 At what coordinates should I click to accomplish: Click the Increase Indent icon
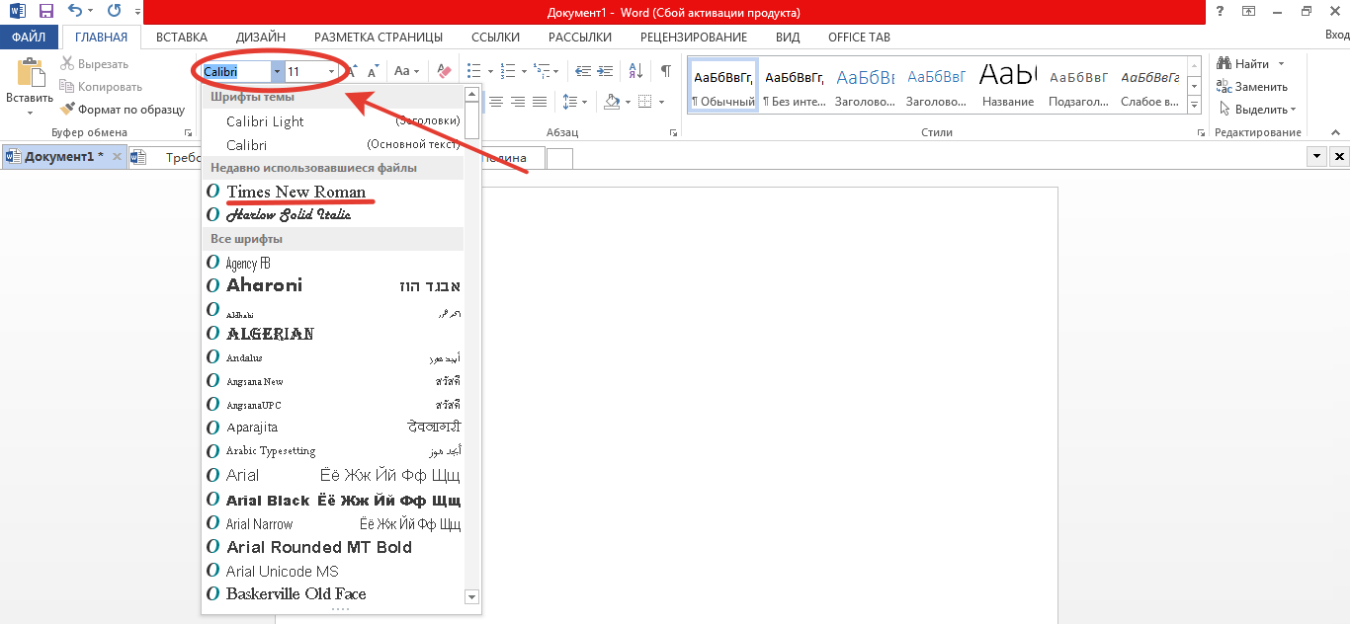[605, 71]
